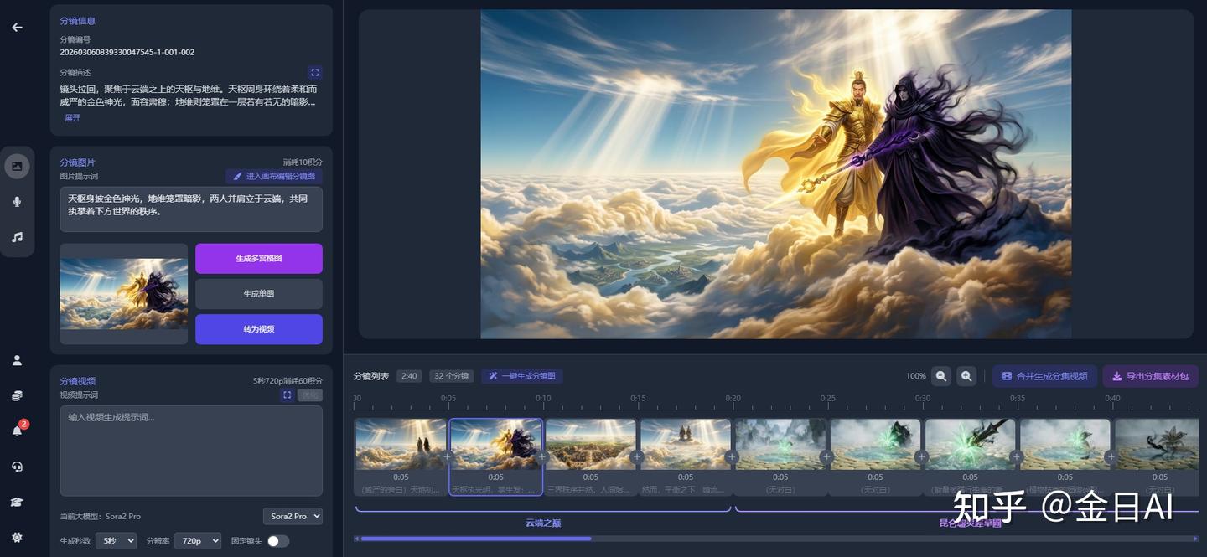This screenshot has height=557, width=1207.
Task: Click plus icon after the 然而，平衡之下 clip
Action: click(732, 456)
